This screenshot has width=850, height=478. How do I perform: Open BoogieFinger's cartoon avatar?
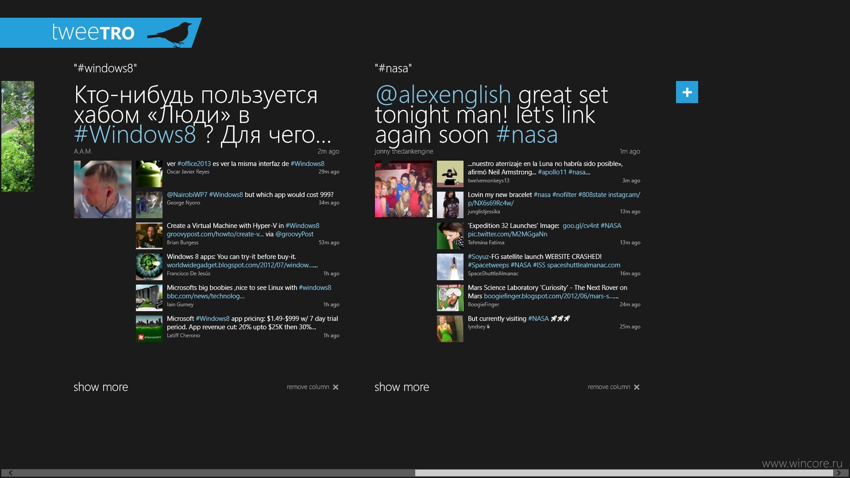[x=450, y=298]
